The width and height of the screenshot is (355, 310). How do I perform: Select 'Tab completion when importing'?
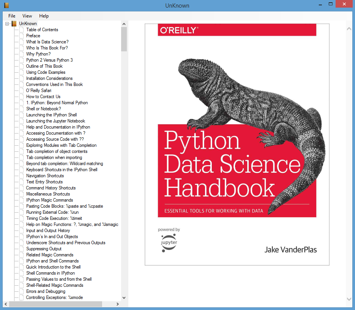pos(54,157)
